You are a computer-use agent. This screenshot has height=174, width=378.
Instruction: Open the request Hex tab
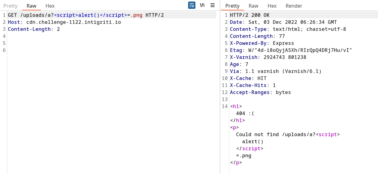(50, 6)
